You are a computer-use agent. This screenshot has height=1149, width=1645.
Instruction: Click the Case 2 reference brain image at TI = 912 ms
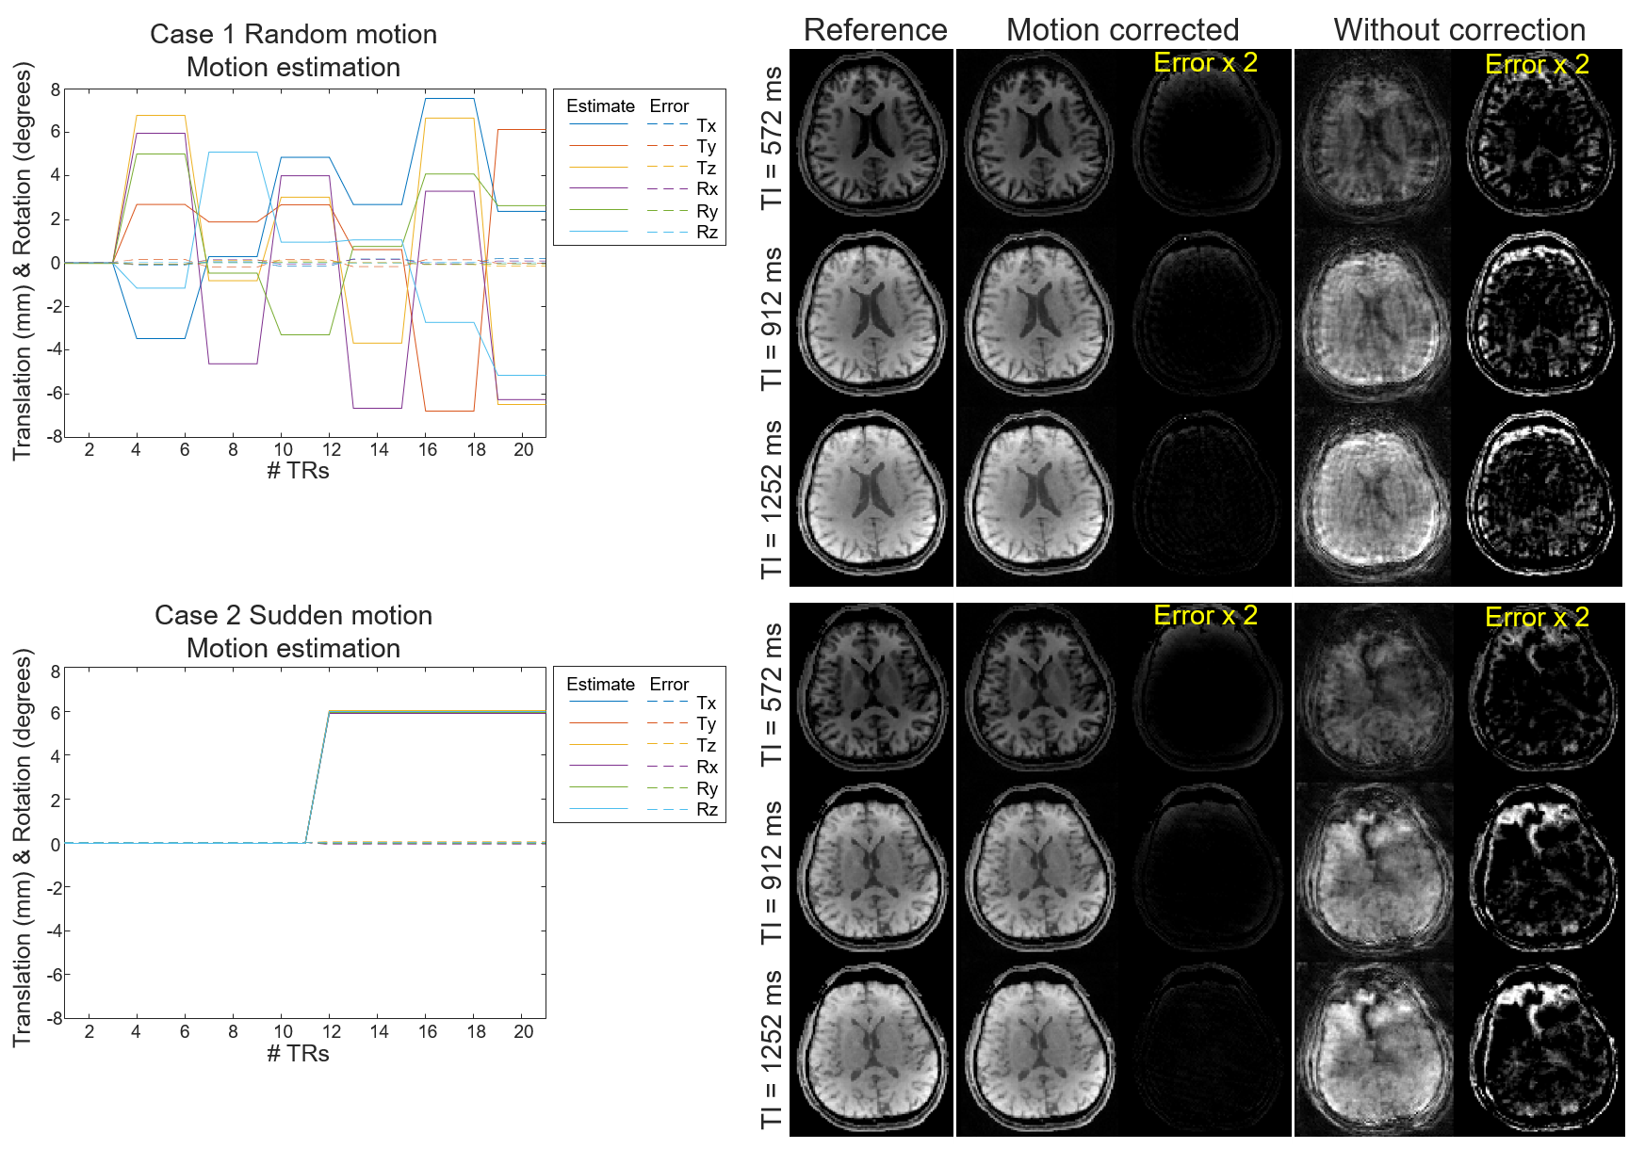click(x=871, y=866)
